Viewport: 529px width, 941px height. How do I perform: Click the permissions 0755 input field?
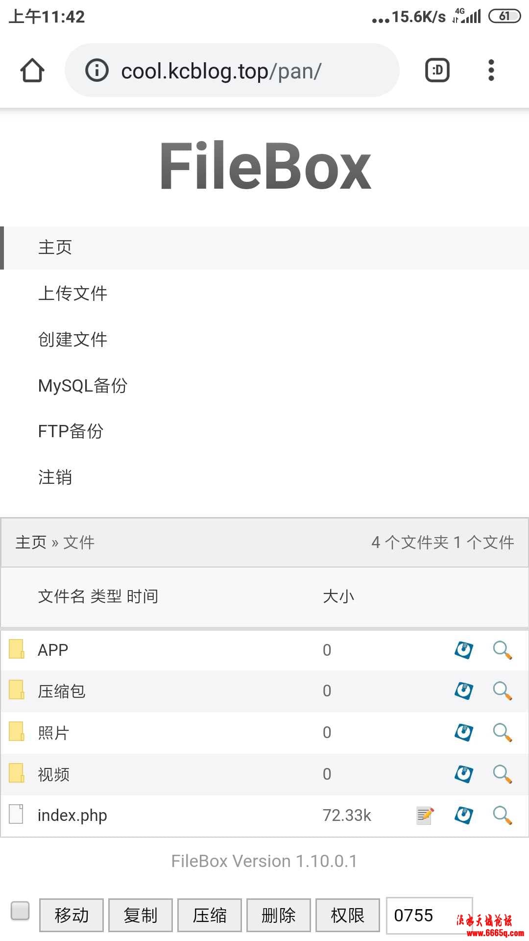tap(429, 915)
